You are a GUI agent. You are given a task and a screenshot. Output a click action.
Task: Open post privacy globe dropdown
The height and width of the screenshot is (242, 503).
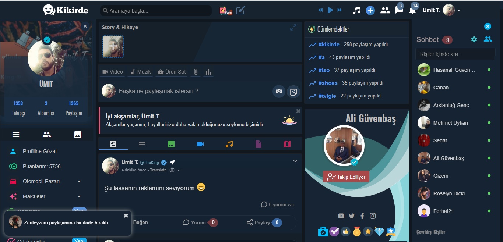tap(175, 170)
